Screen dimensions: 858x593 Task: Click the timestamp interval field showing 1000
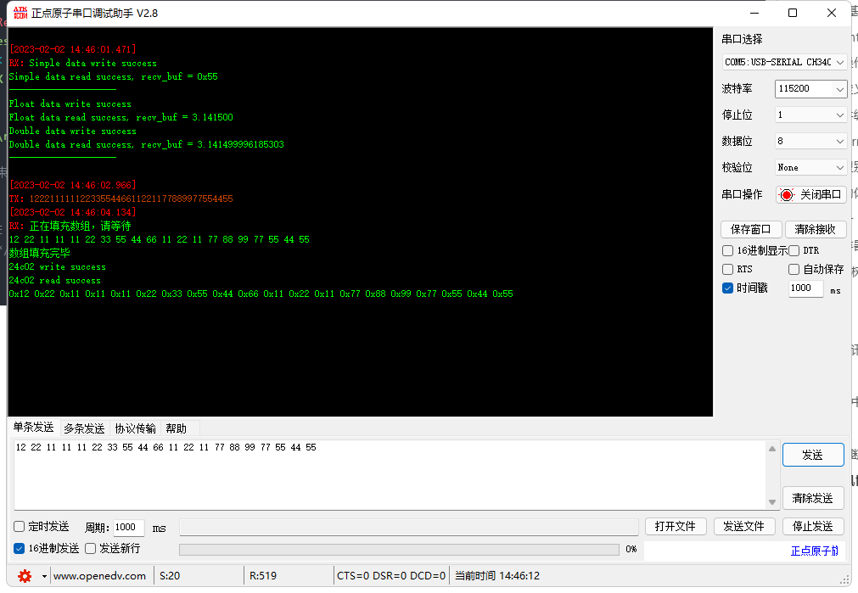[x=804, y=288]
